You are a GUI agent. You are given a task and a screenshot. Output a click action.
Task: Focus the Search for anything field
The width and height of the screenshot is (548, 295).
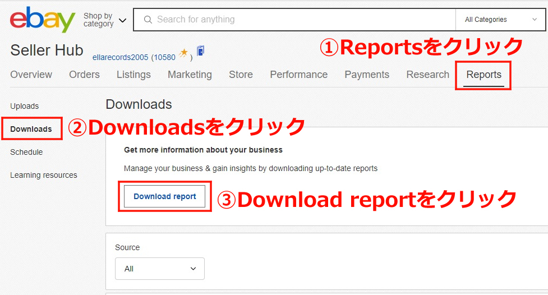[294, 20]
